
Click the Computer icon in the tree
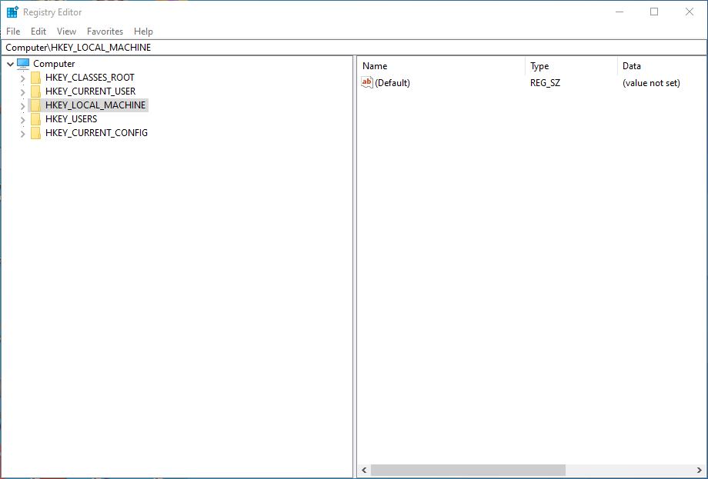pos(22,63)
